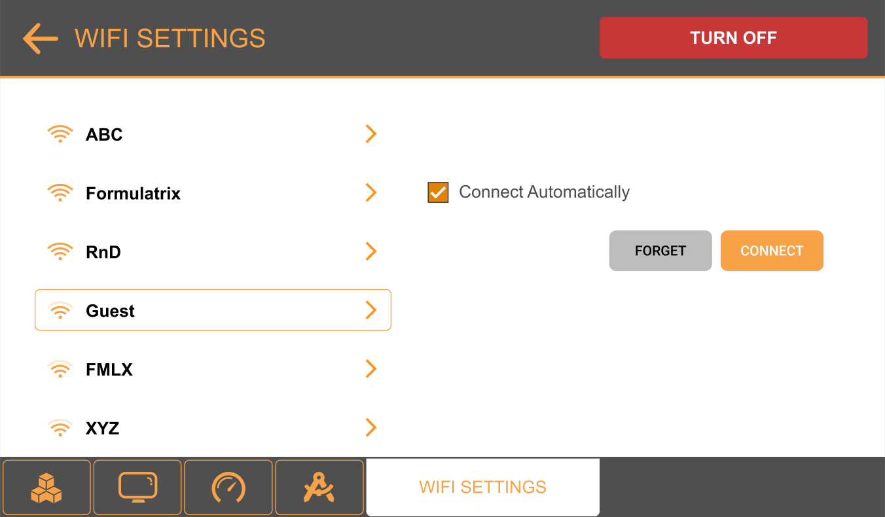
Task: Open the drafting compass icon tab
Action: [319, 488]
